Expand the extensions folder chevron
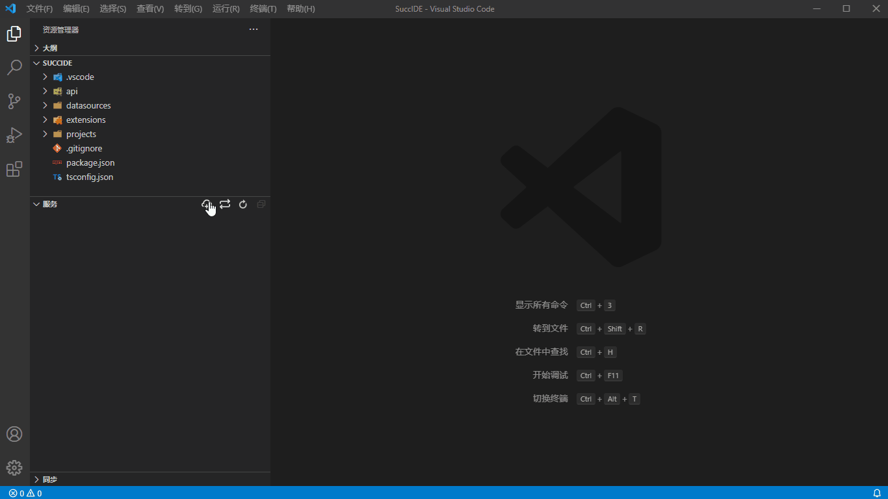888x499 pixels. 46,120
